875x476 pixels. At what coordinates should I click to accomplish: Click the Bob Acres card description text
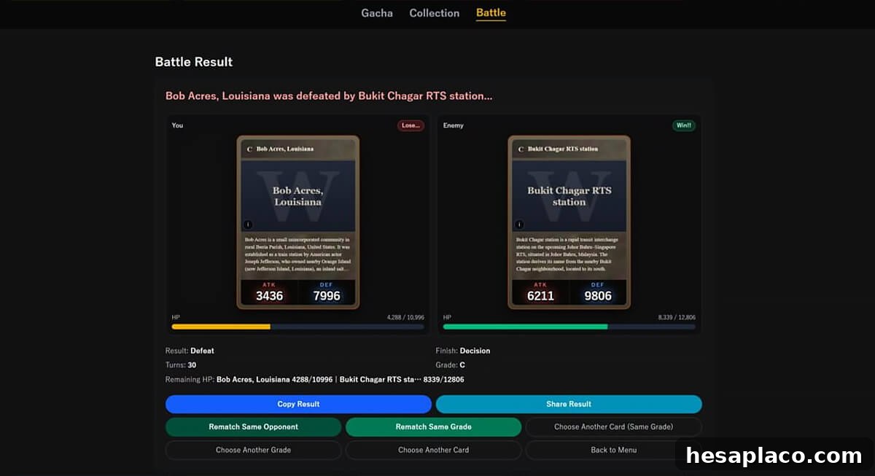click(x=298, y=255)
